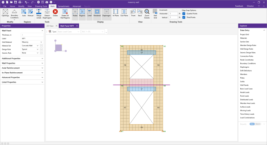Click the Openings tool icon

click(x=5, y=12)
